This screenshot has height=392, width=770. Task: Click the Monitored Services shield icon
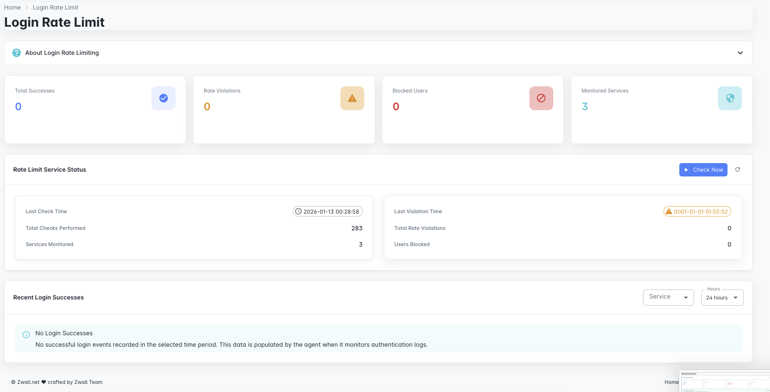click(x=729, y=98)
